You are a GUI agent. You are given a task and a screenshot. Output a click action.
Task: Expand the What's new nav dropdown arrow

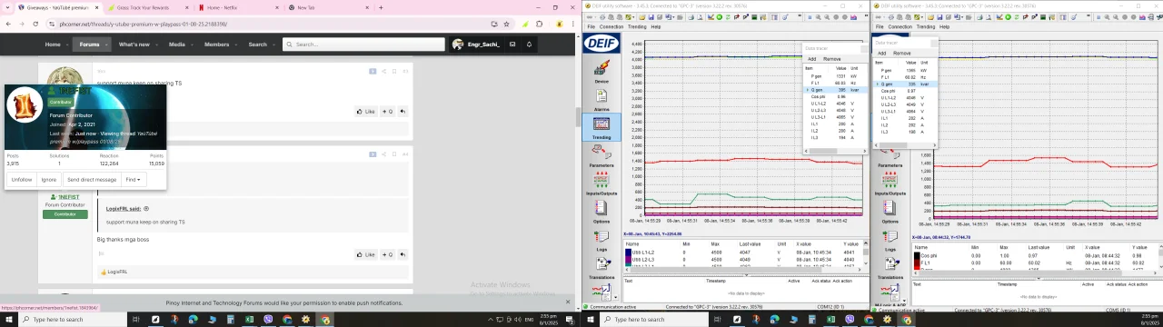click(x=155, y=45)
